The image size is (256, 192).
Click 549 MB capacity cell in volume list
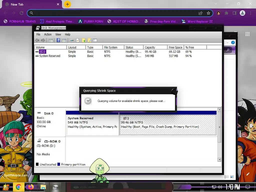[149, 56]
